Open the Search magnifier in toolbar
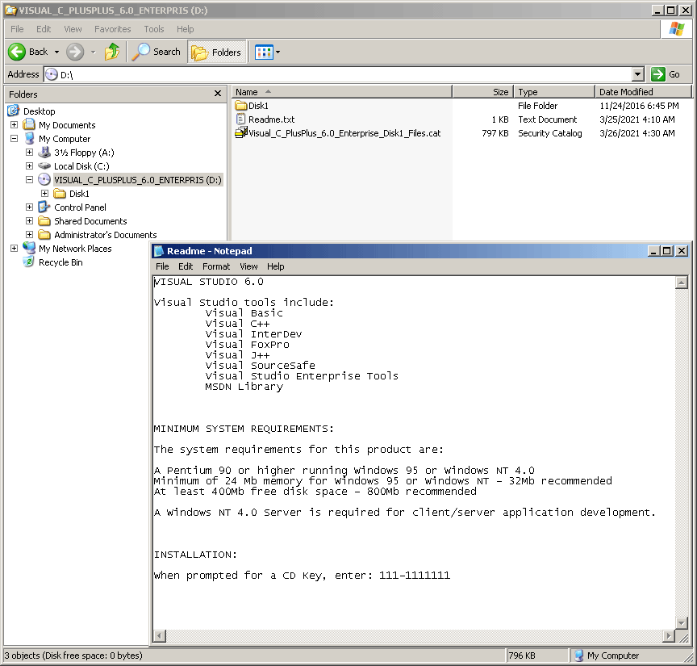Image resolution: width=697 pixels, height=666 pixels. click(141, 52)
